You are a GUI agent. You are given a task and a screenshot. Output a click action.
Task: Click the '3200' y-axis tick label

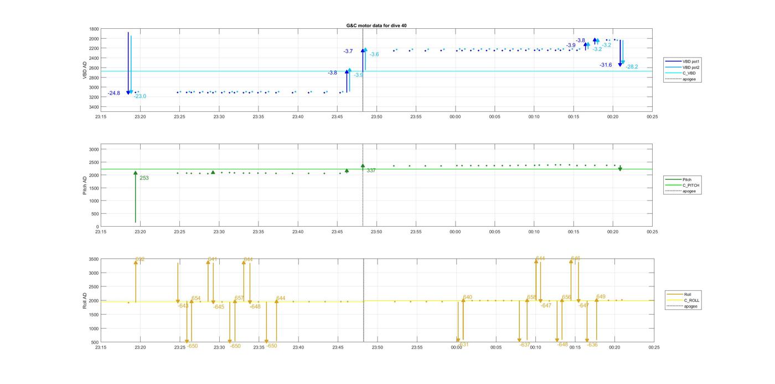coord(94,98)
